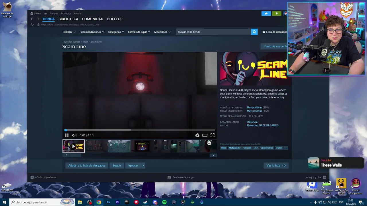Screen dimensions: 367x206
Task: Switch to the TIENDA tab
Action: (x=48, y=19)
